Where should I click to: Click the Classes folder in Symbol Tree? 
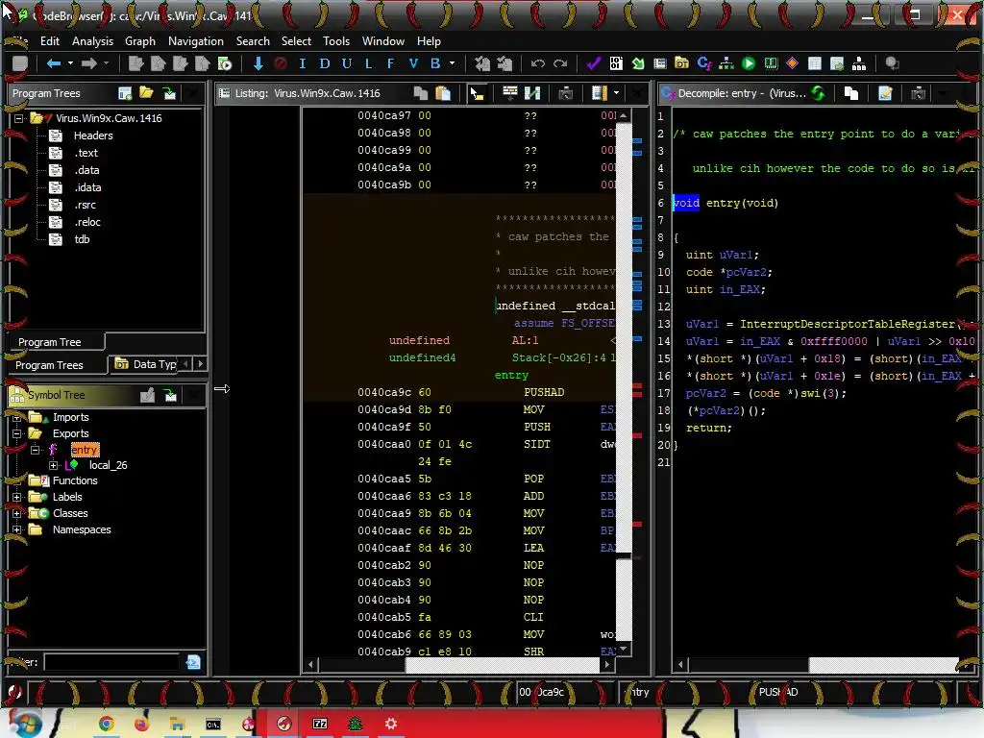click(70, 513)
